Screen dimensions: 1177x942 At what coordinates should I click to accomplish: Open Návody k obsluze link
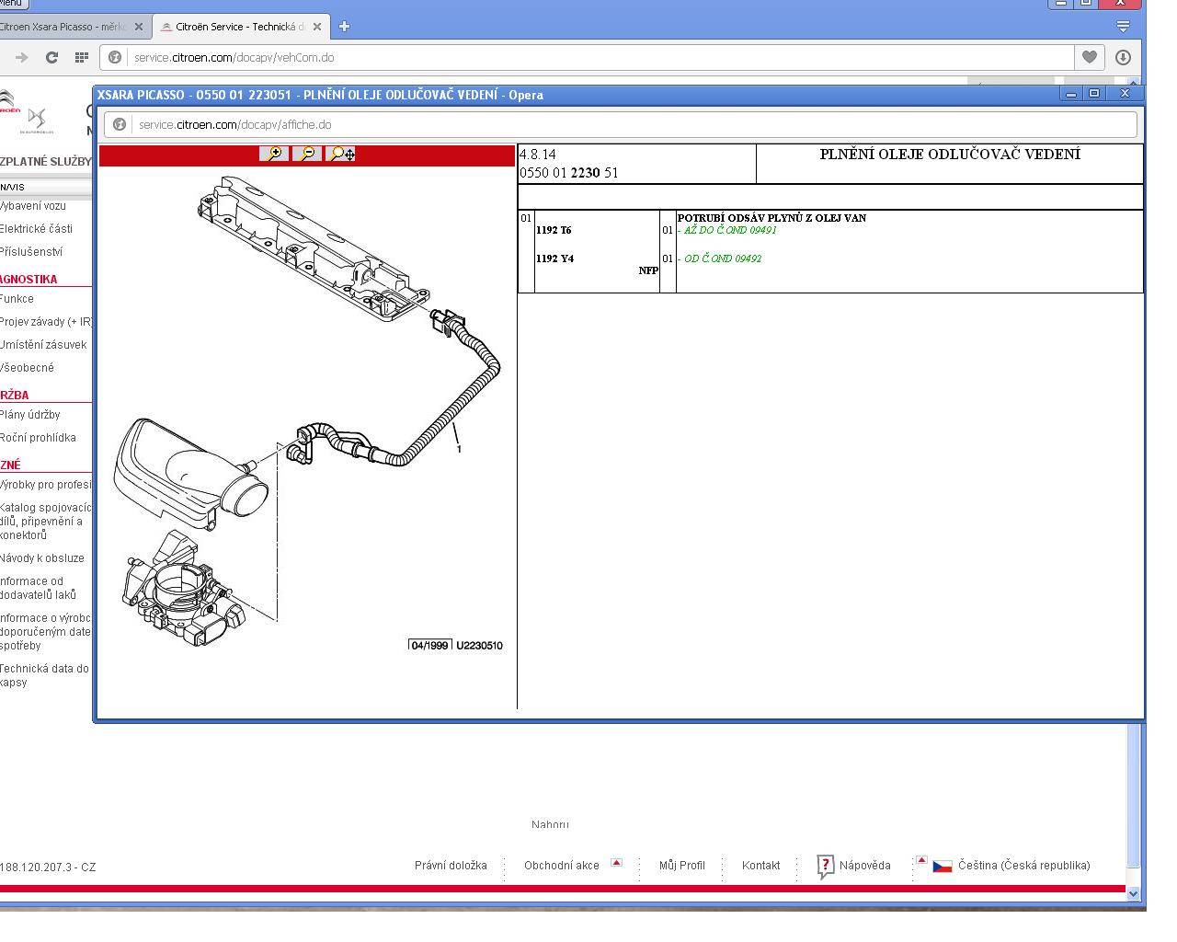[x=41, y=558]
